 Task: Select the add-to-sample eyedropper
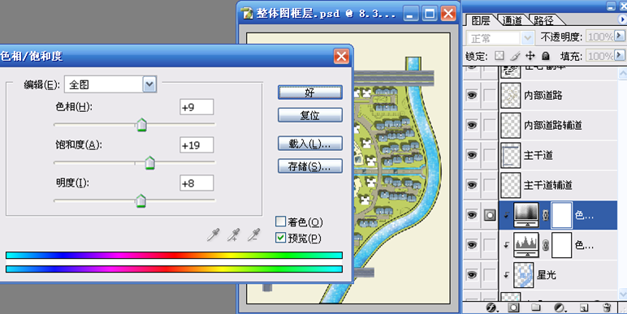coord(234,234)
